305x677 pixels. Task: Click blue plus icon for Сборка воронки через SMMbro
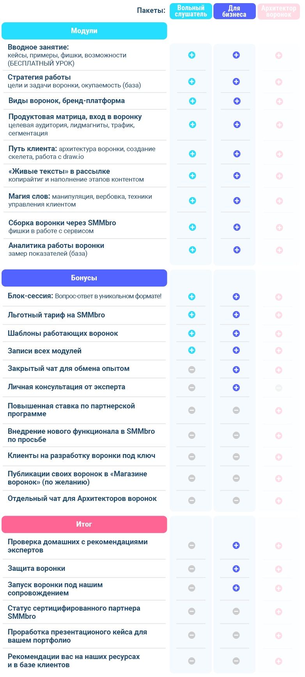point(236,227)
